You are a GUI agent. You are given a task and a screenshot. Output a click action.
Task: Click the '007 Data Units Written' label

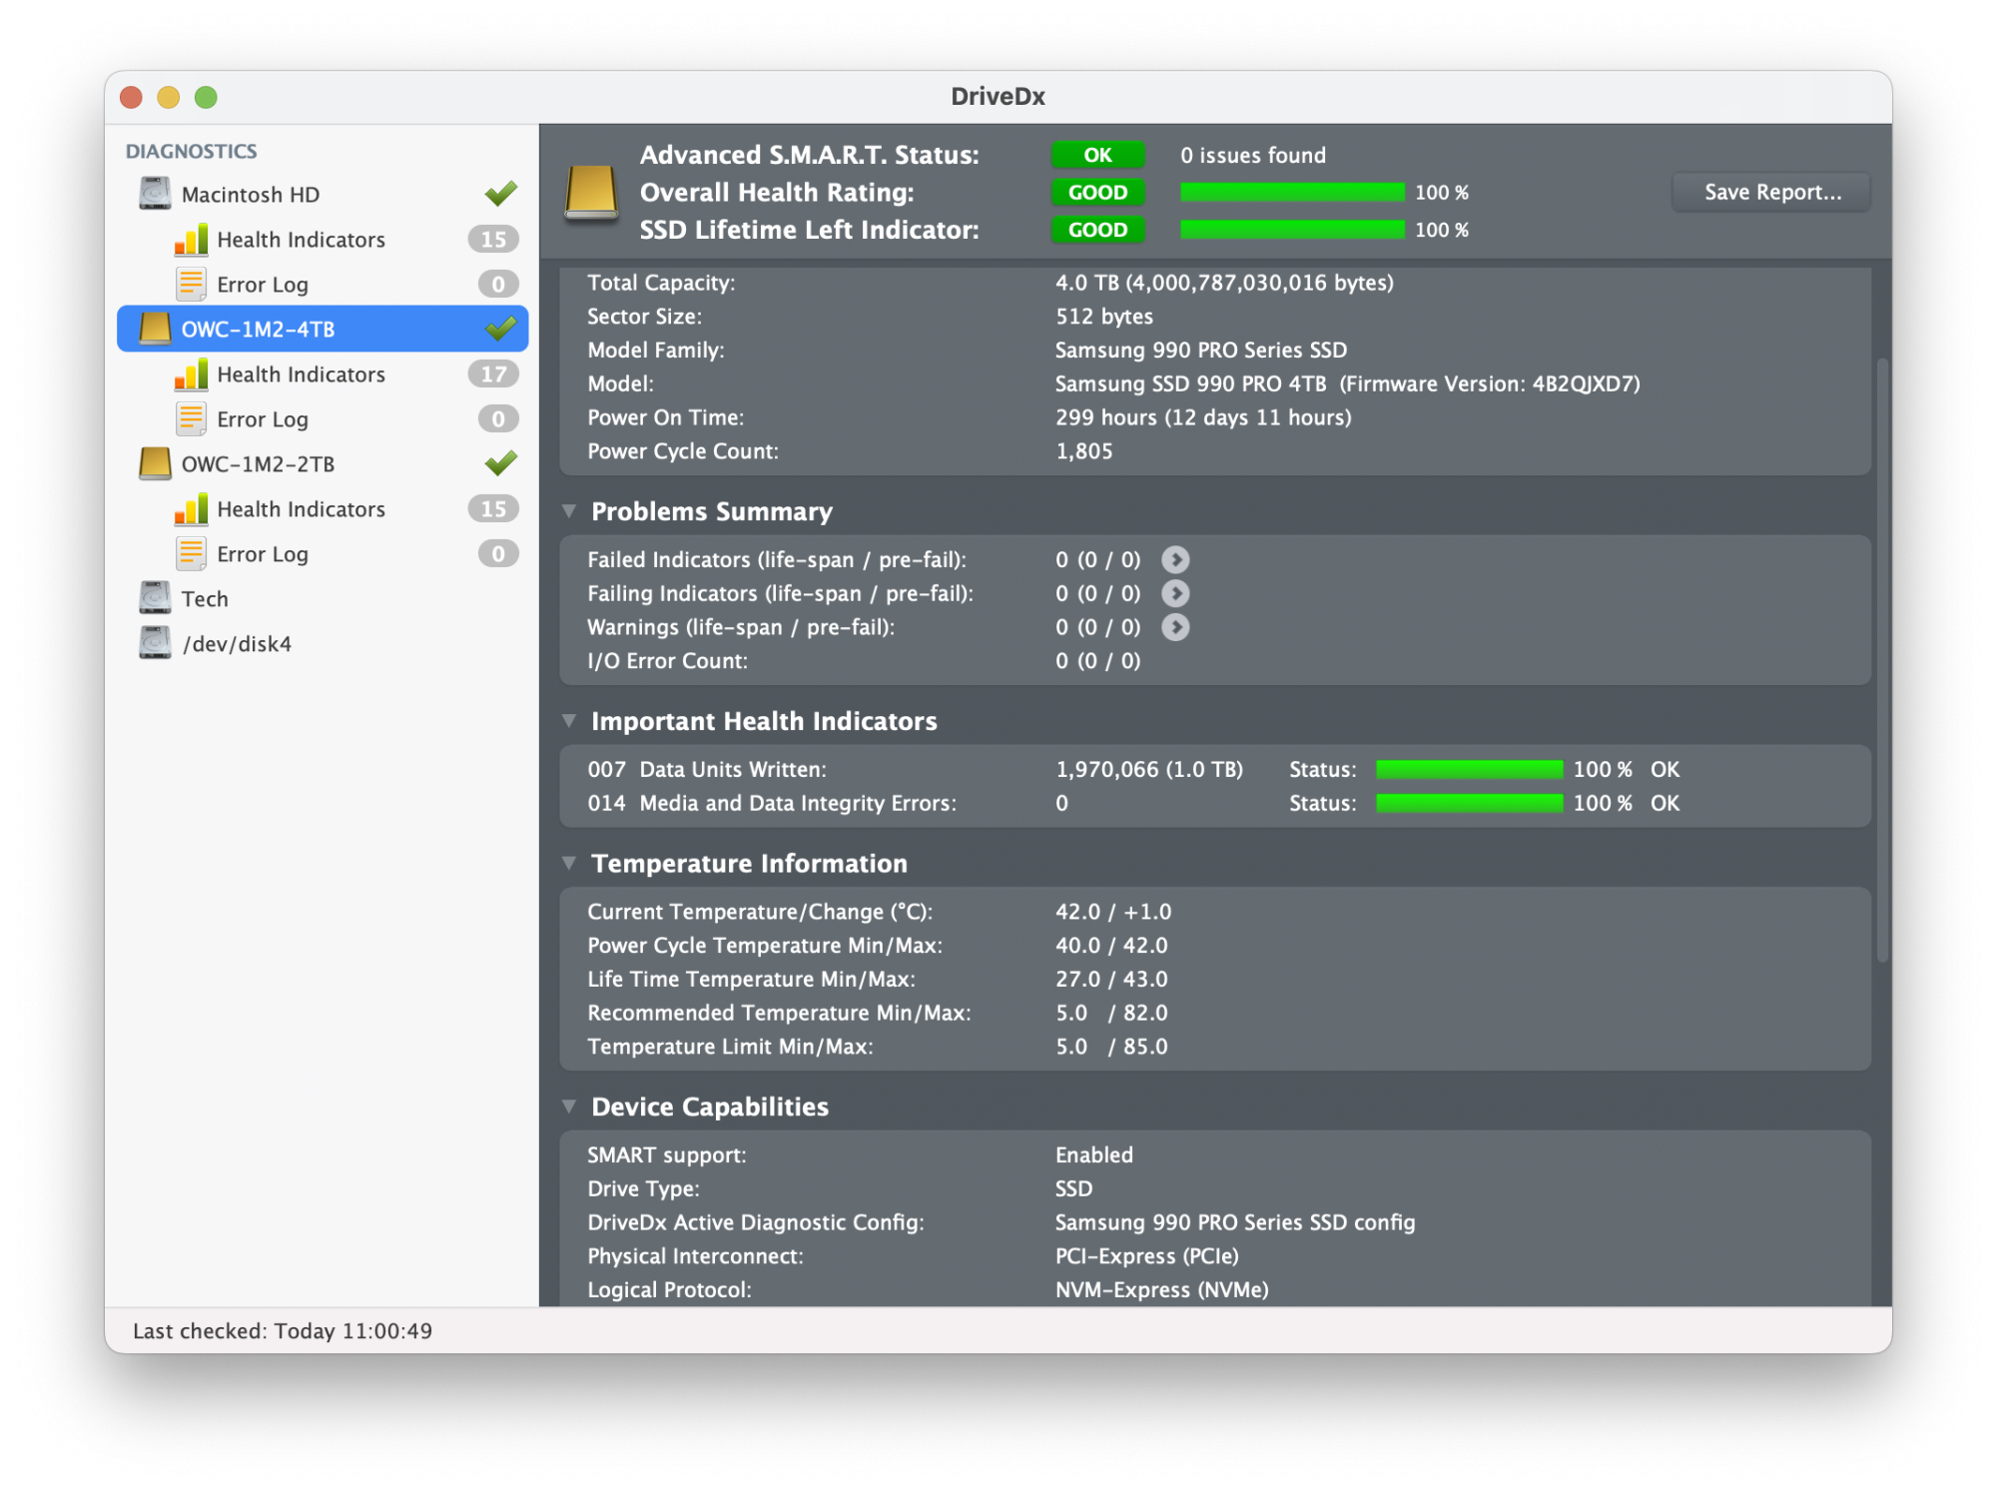coord(707,770)
